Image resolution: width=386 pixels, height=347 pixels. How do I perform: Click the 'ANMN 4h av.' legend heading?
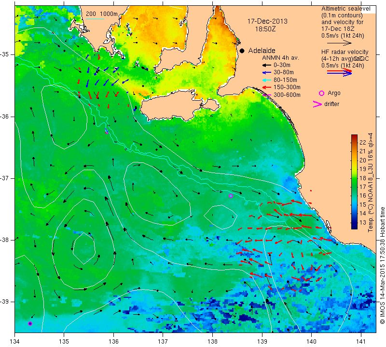coord(280,58)
